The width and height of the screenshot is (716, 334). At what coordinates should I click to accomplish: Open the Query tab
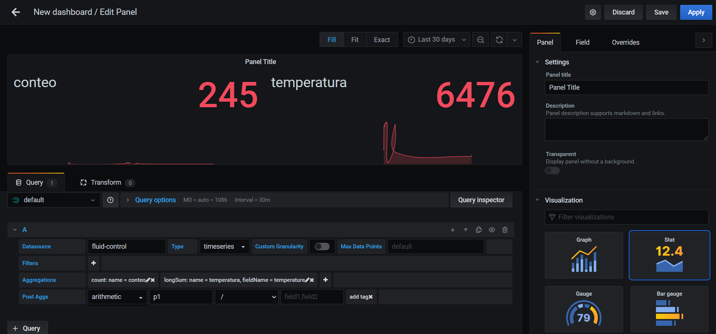click(x=36, y=182)
